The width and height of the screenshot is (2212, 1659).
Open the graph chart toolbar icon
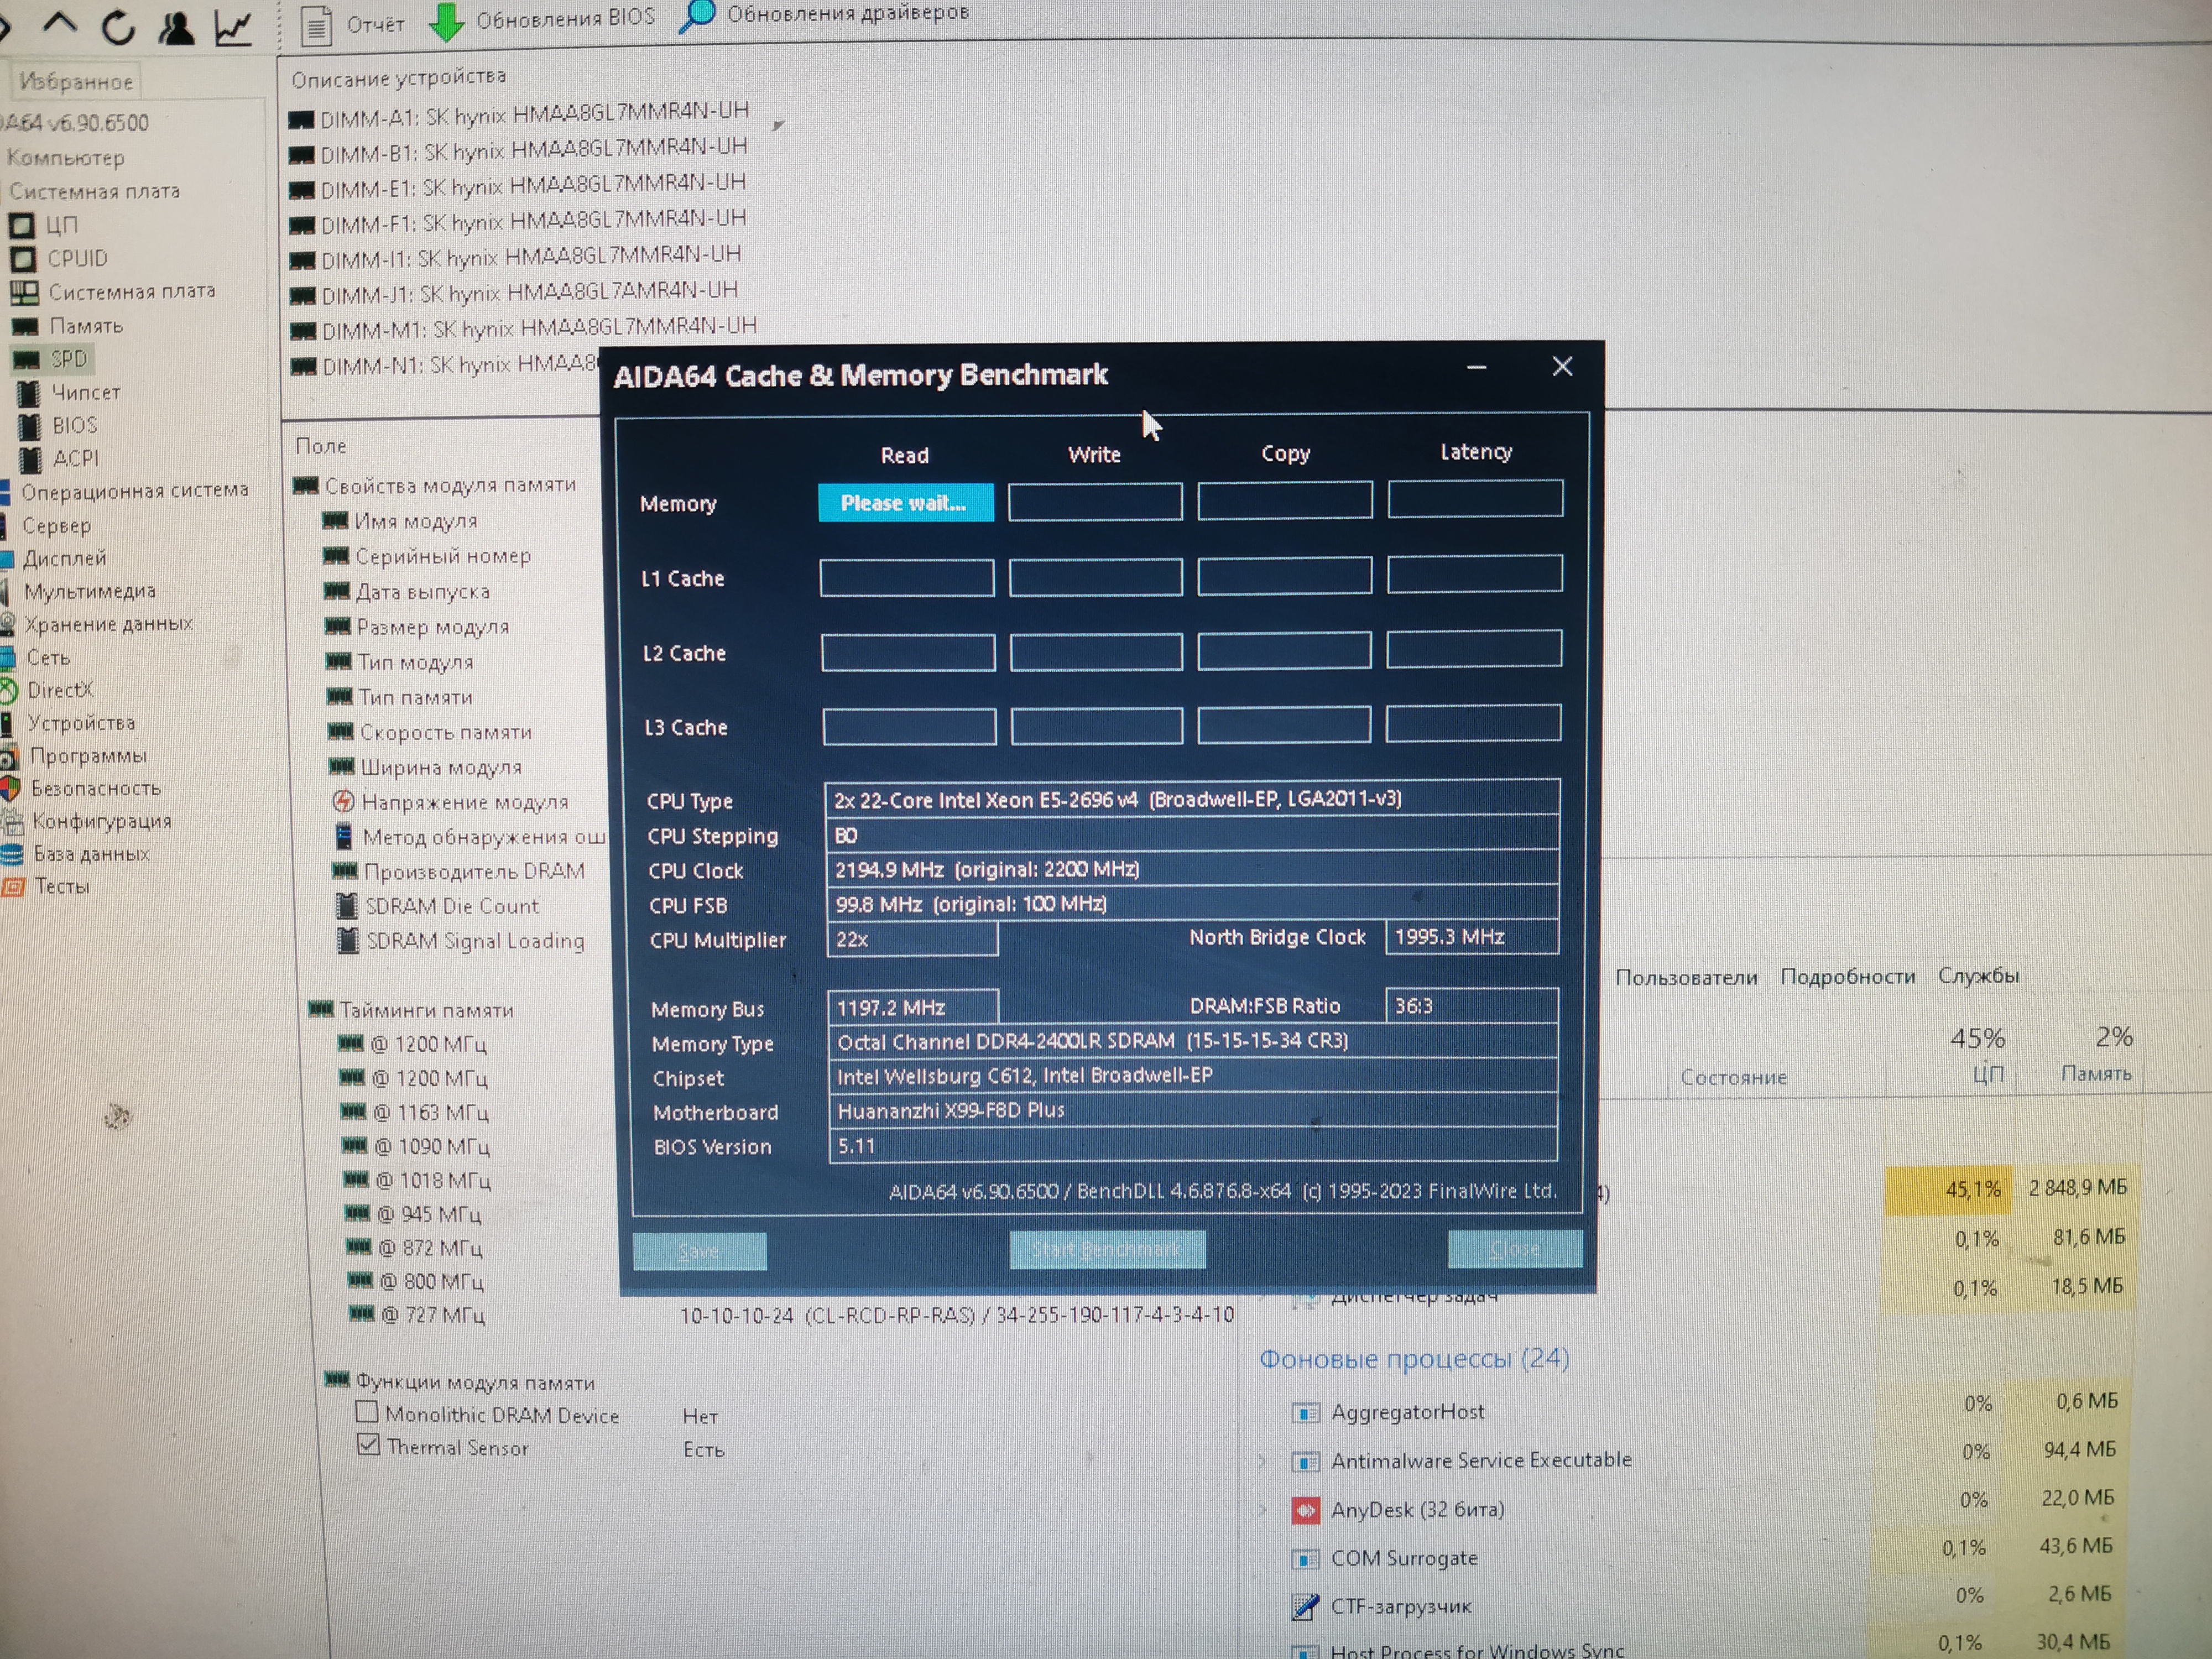tap(234, 27)
